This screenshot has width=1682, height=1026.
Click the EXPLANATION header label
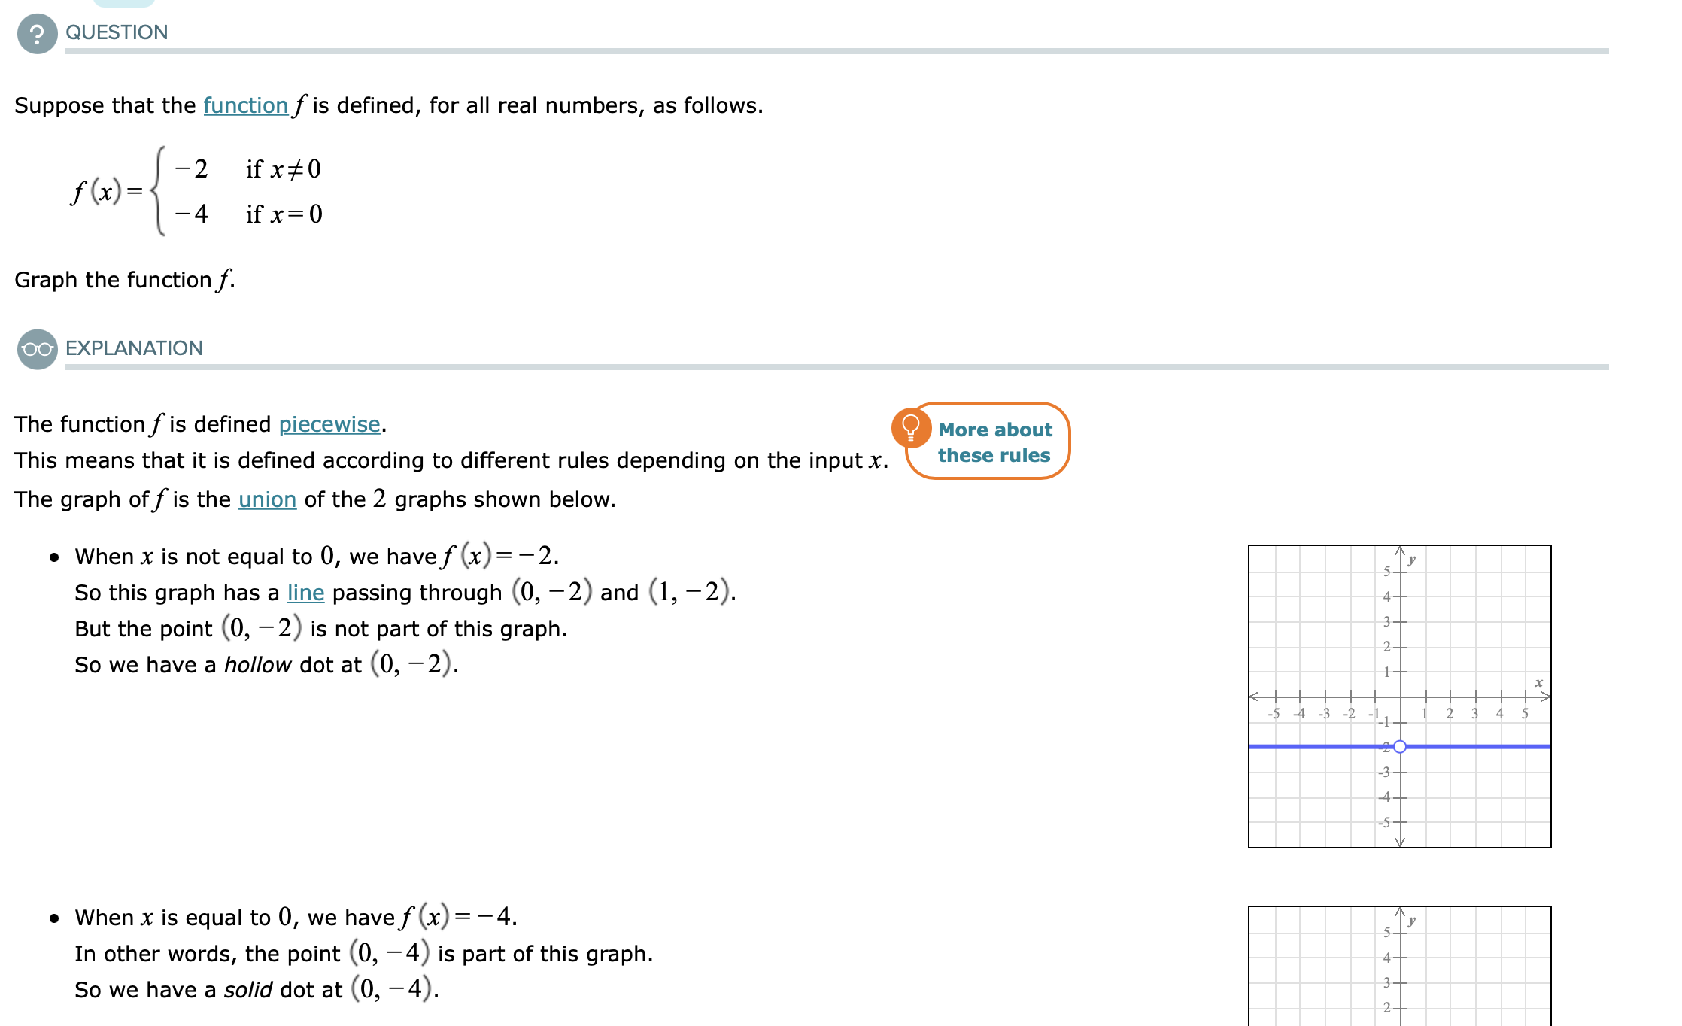click(134, 348)
